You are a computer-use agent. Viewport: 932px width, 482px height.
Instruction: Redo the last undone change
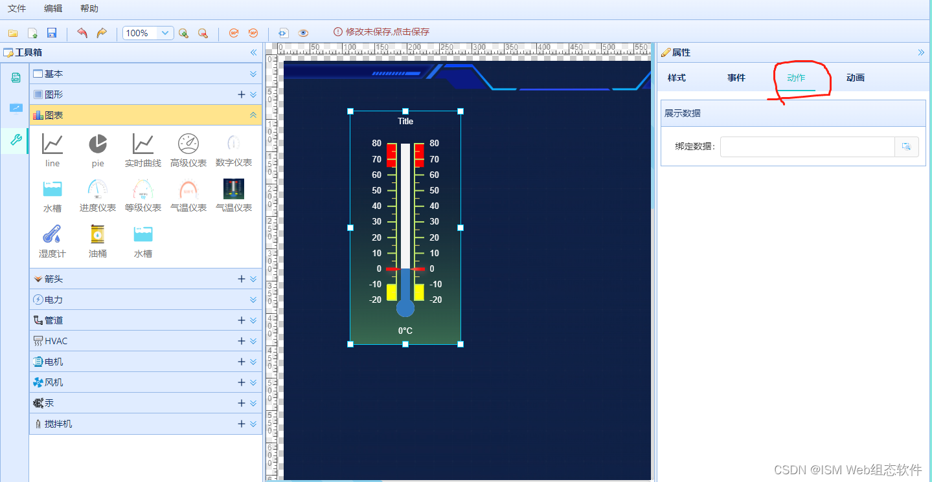coord(102,33)
